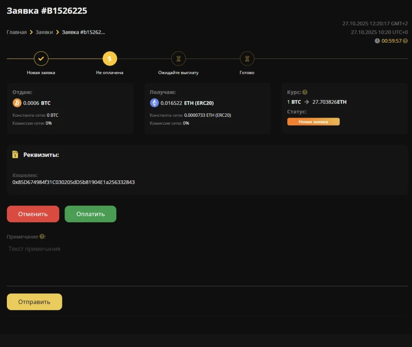Select the wallet address 0x85D674984f31C030205dD5b81904E1a256332843
Viewport: 412px width, 347px height.
[74, 182]
